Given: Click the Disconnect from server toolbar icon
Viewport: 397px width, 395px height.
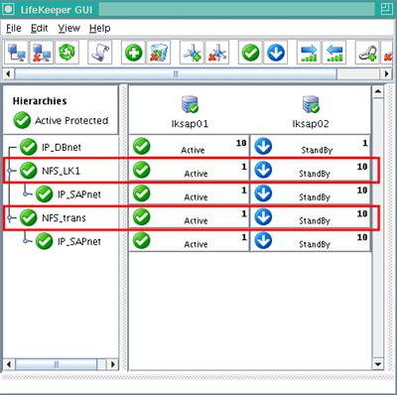Looking at the screenshot, I should coord(42,53).
